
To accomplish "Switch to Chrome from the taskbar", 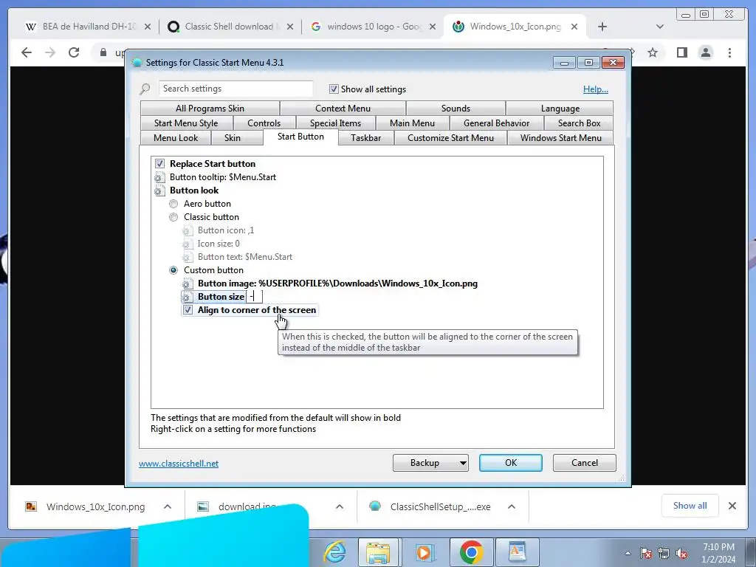I will pyautogui.click(x=471, y=552).
